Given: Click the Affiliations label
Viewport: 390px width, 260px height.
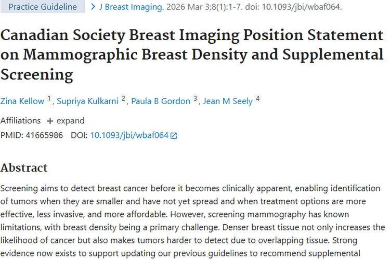Looking at the screenshot, I should pyautogui.click(x=20, y=121).
